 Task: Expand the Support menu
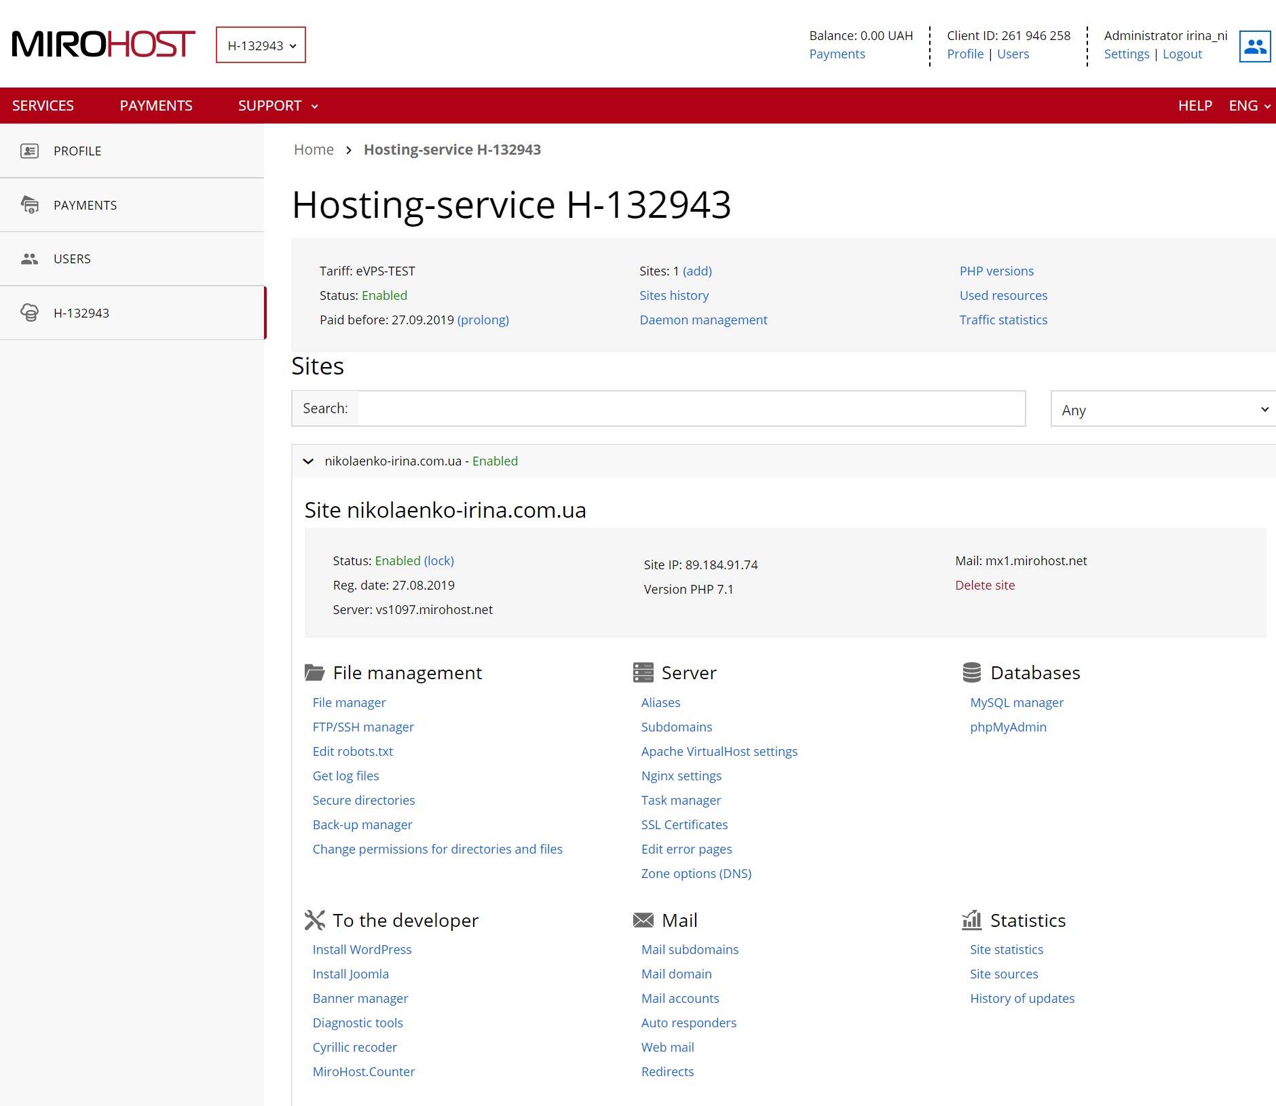(278, 105)
